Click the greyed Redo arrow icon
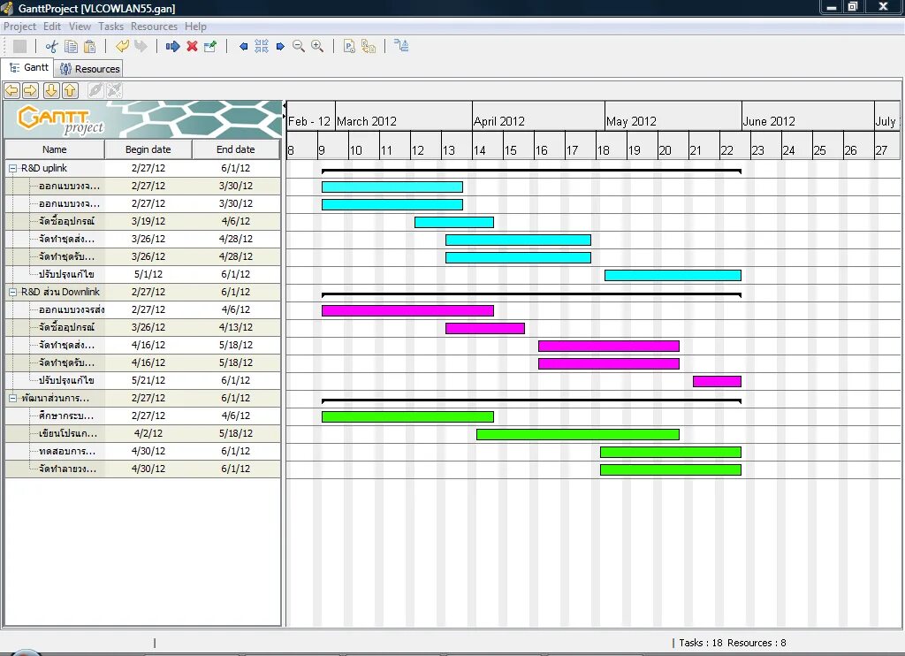Viewport: 905px width, 656px height. (x=141, y=46)
